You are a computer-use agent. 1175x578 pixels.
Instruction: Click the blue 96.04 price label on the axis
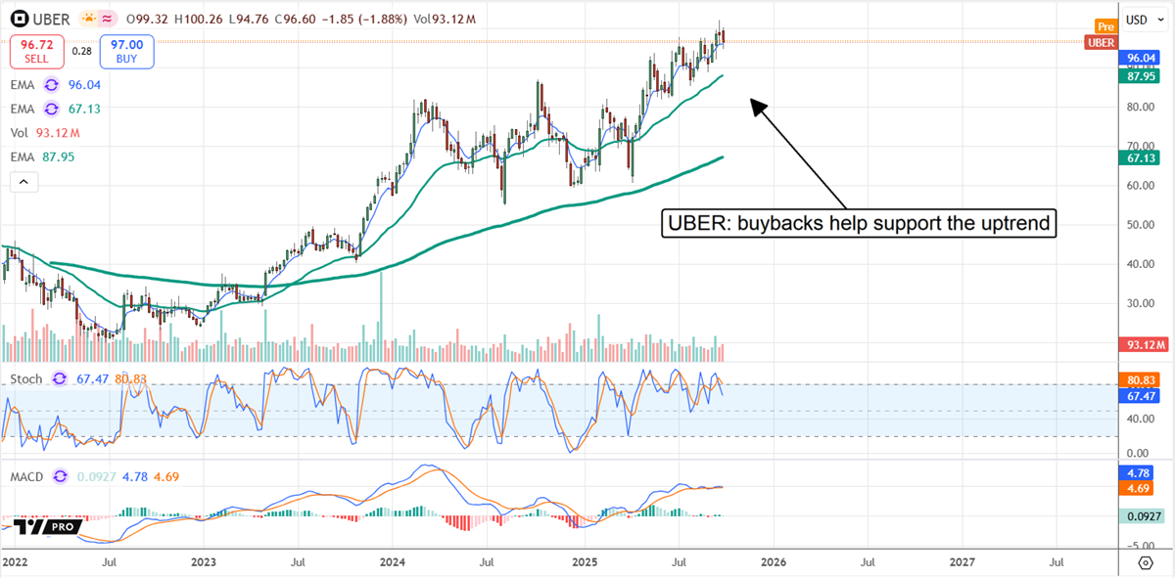click(1142, 59)
